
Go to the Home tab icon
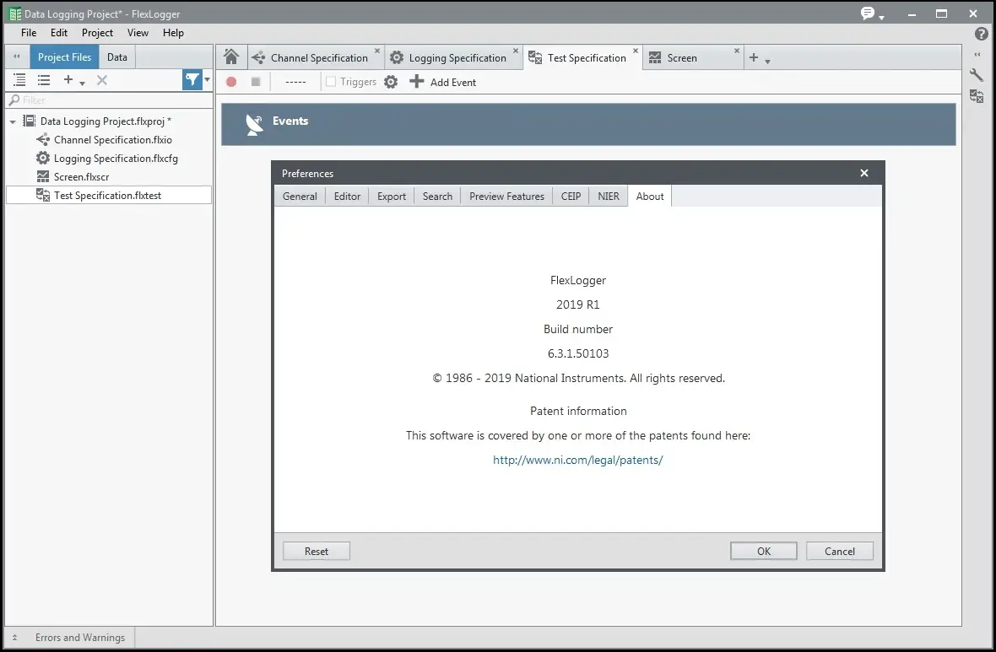[231, 57]
